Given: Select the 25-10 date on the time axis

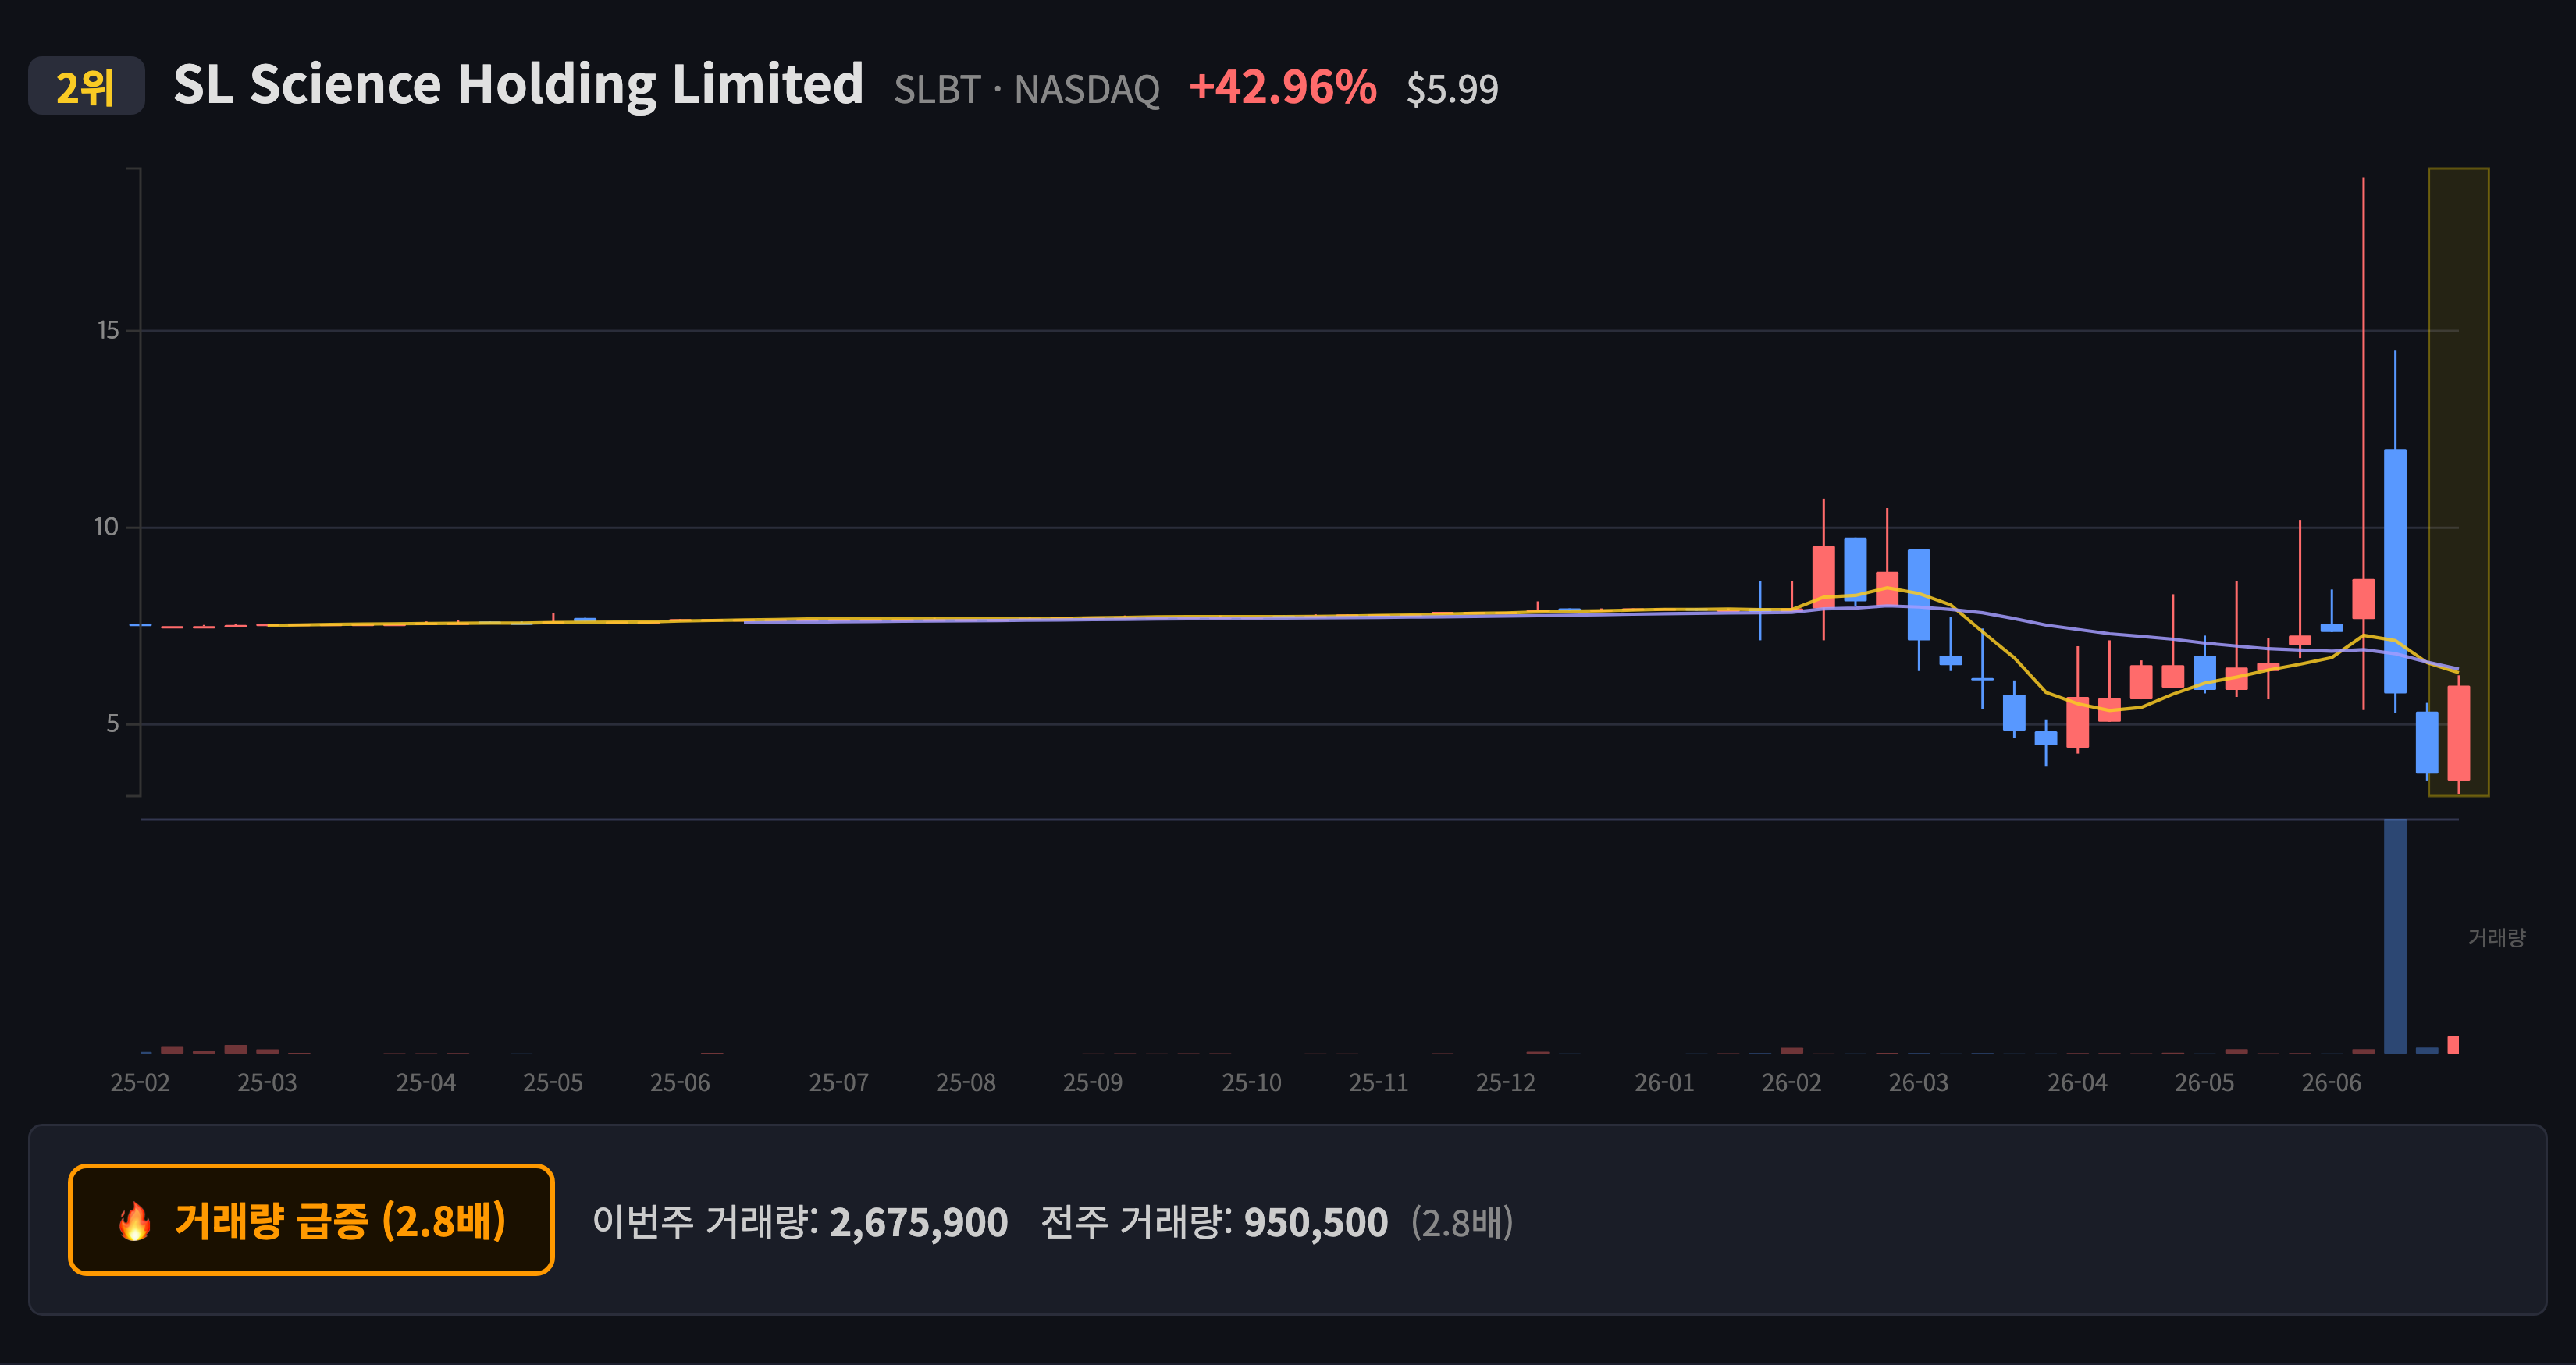Looking at the screenshot, I should click(x=1252, y=1082).
